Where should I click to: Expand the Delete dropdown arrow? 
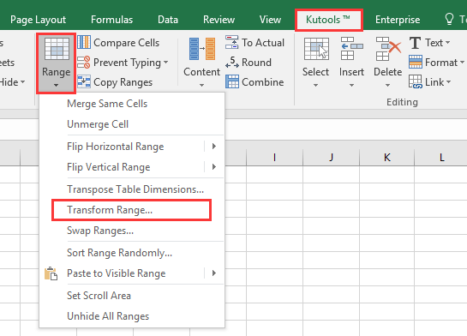click(387, 86)
